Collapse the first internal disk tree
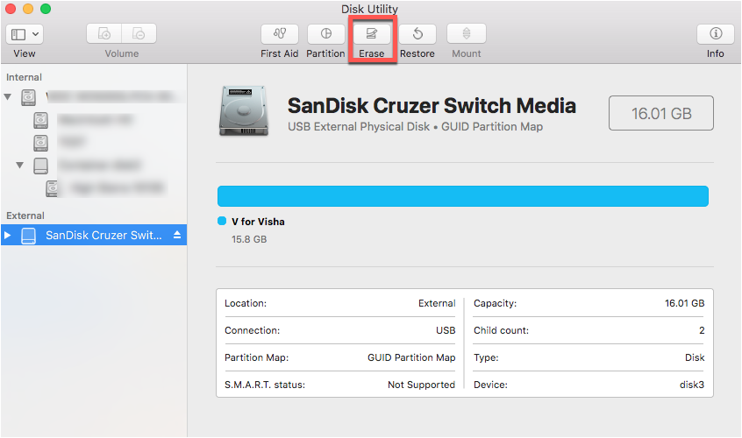Image resolution: width=742 pixels, height=438 pixels. click(8, 97)
